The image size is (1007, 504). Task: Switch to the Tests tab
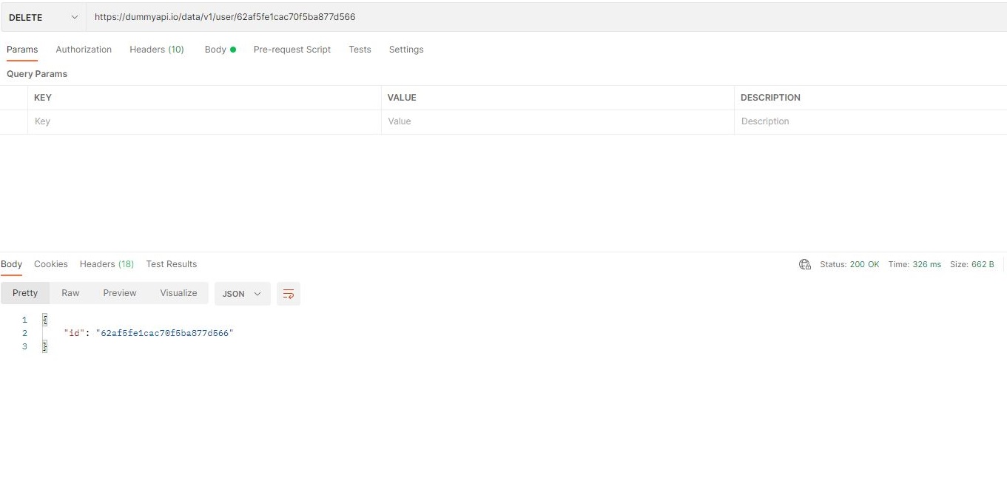pos(360,49)
